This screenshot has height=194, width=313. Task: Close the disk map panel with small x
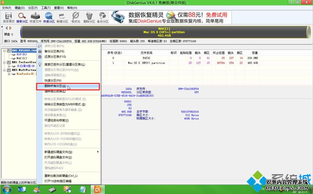[2, 27]
